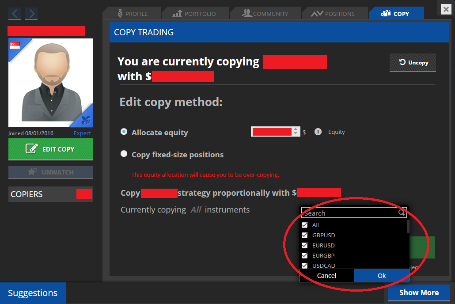Select Copy fixed-size positions option

(x=124, y=154)
